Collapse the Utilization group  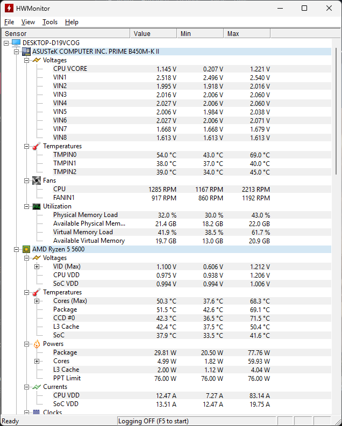(x=27, y=206)
